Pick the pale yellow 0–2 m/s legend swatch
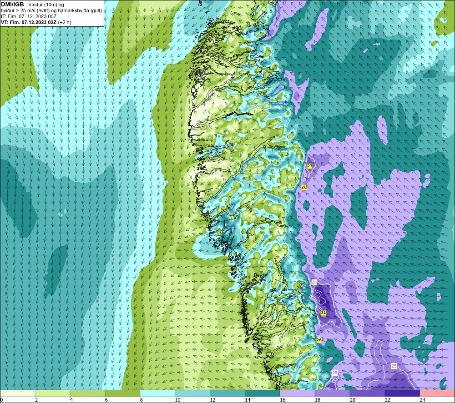The width and height of the screenshot is (455, 403). [x=18, y=393]
